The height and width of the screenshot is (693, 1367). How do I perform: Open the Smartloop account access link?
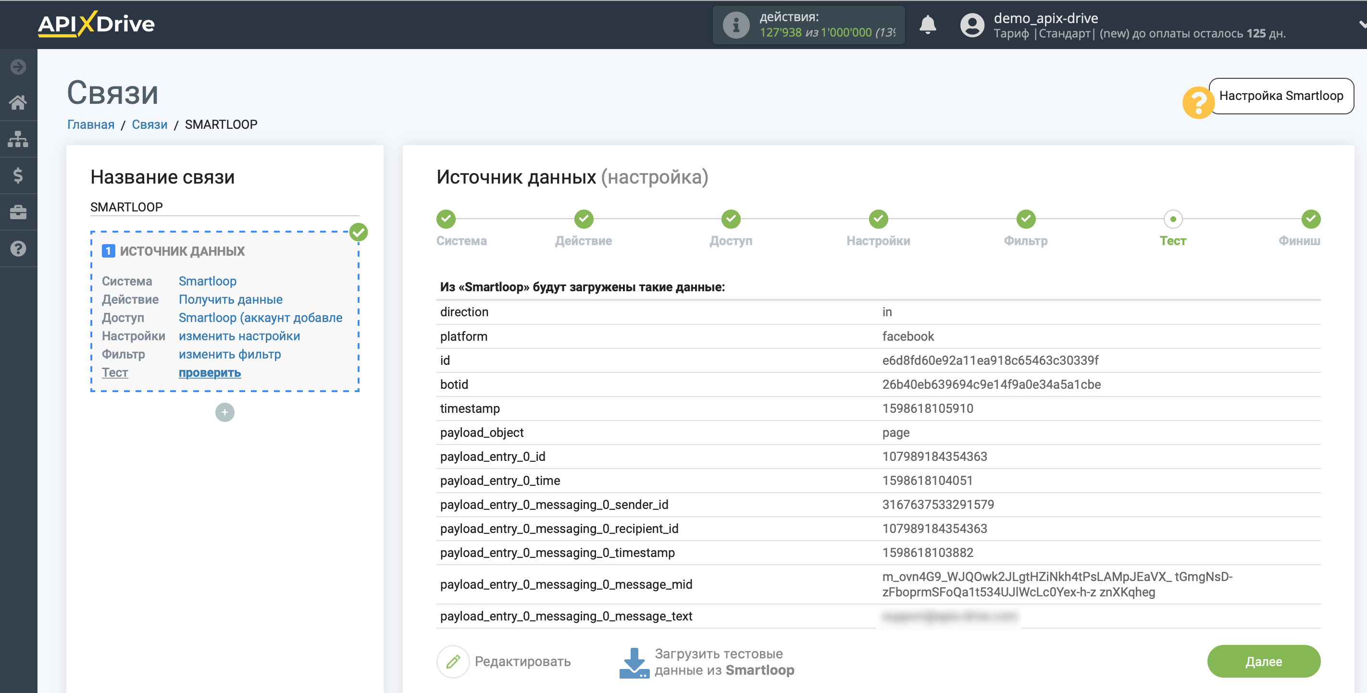point(261,317)
